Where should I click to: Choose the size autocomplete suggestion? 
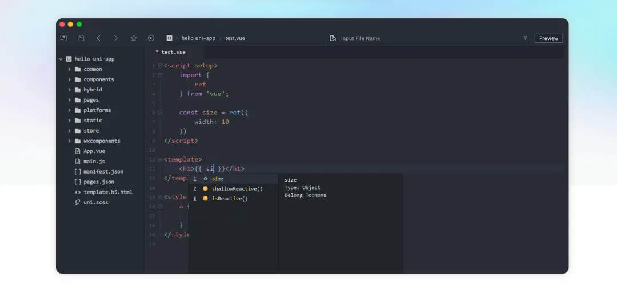233,179
